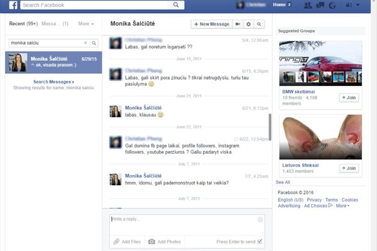Click the New Message button
Image resolution: width=377 pixels, height=251 pixels.
click(210, 24)
